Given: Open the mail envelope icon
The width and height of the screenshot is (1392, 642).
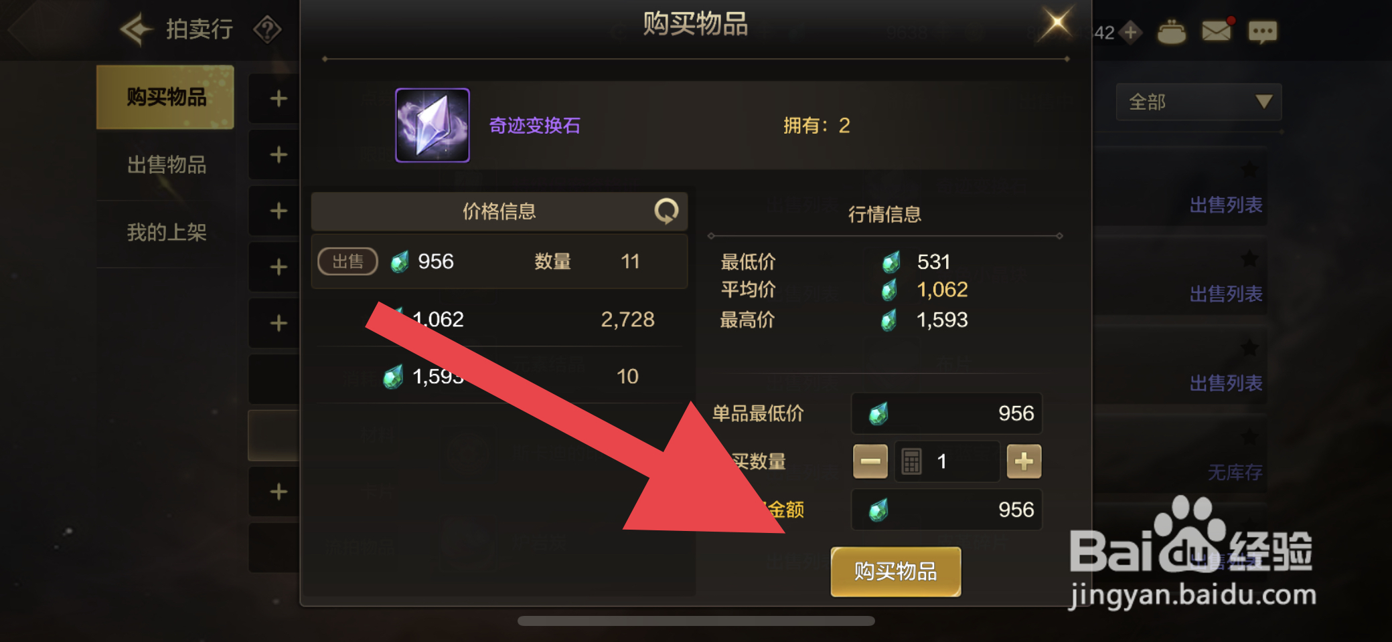Looking at the screenshot, I should [x=1217, y=31].
